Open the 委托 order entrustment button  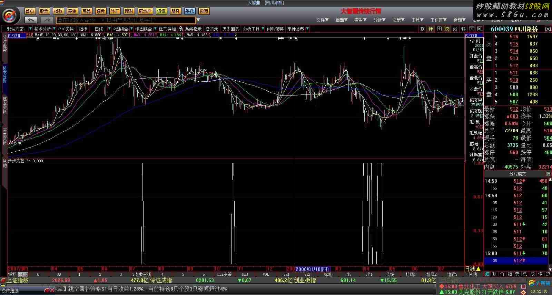(189, 11)
